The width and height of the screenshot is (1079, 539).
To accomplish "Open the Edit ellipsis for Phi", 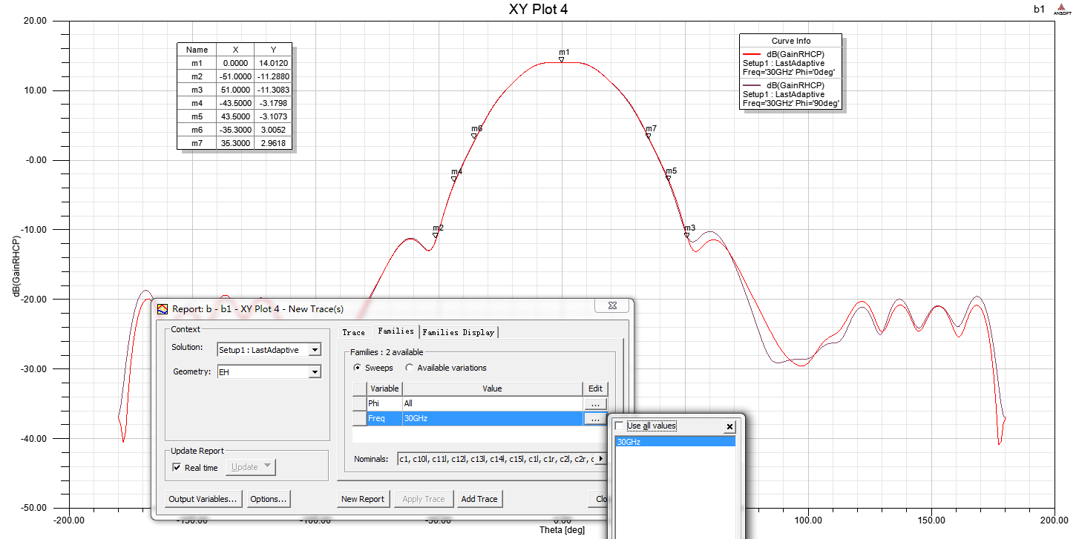I will click(x=594, y=403).
